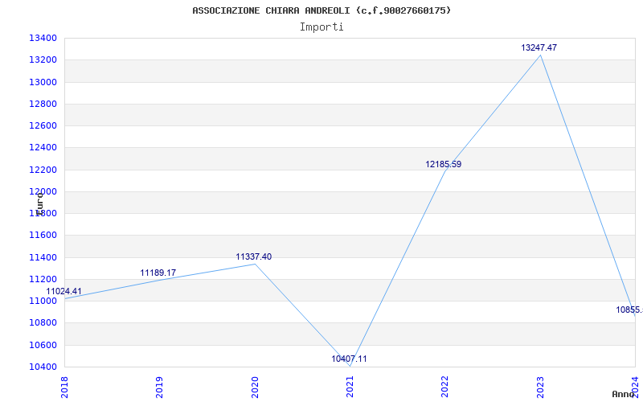Select the data label 10407.11
The image size is (643, 402).
coord(349,359)
